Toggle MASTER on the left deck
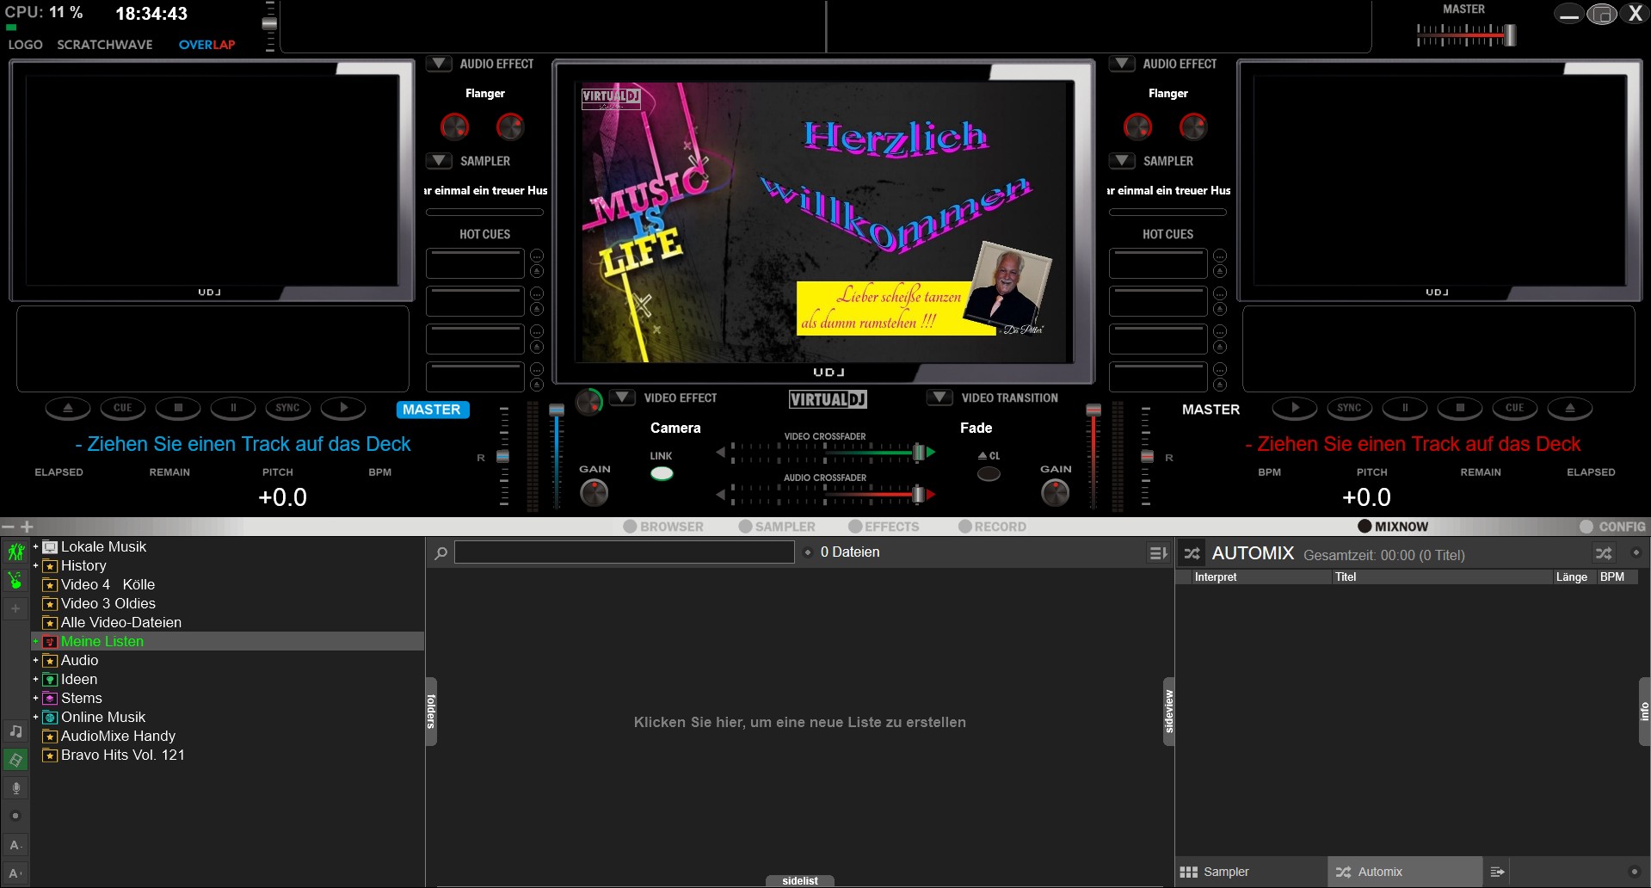 pos(432,410)
